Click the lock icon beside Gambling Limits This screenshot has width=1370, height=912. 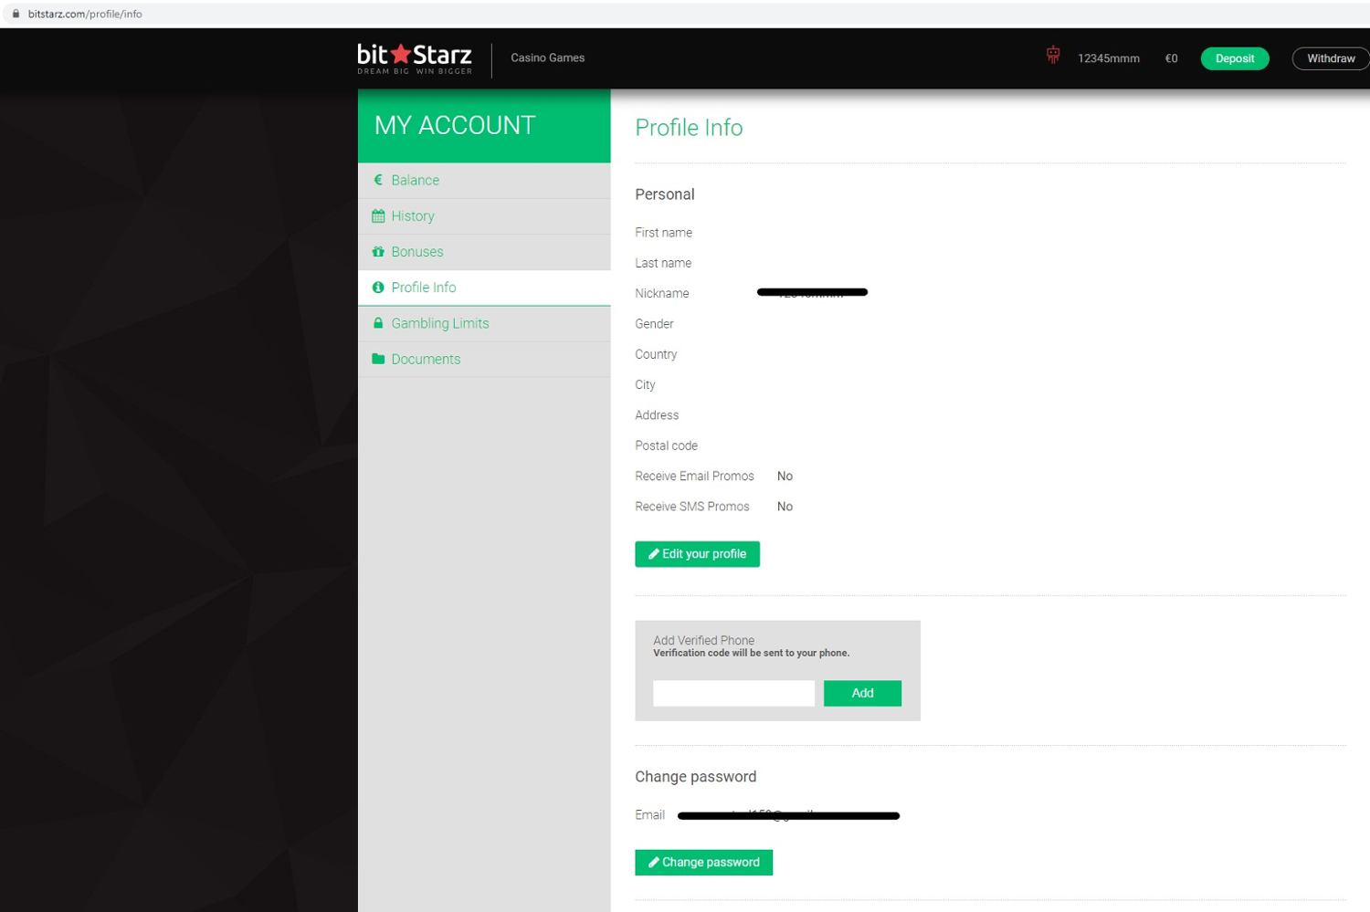click(x=378, y=323)
